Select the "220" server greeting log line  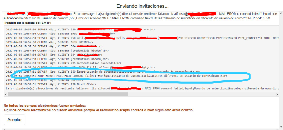[x=80, y=29]
